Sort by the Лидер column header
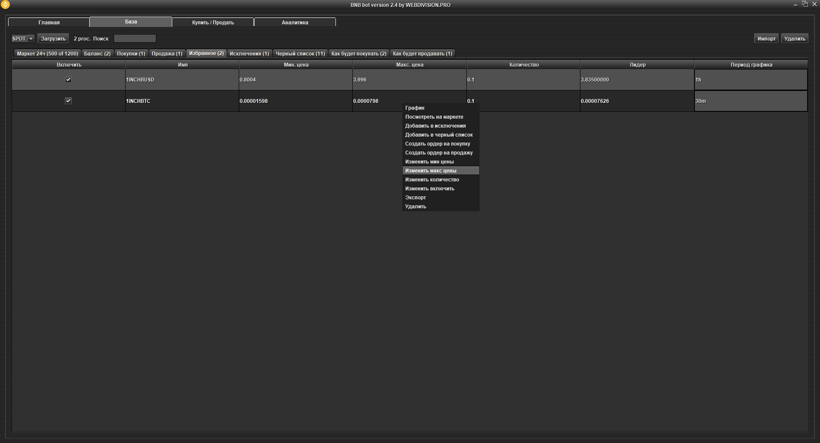The height and width of the screenshot is (443, 820). (637, 65)
